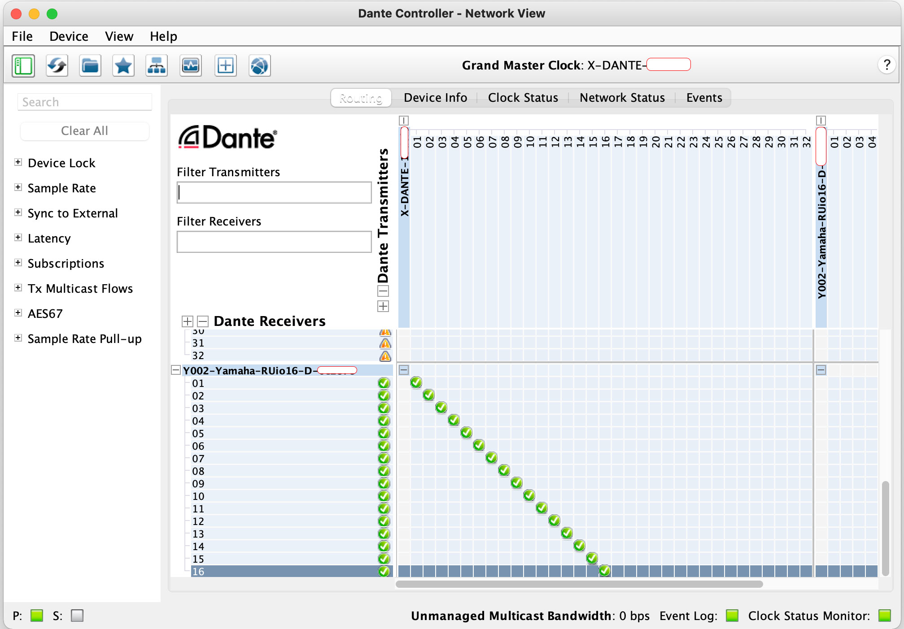The width and height of the screenshot is (904, 629).
Task: Expand the Sample Rate Pull-up filter
Action: [x=18, y=338]
